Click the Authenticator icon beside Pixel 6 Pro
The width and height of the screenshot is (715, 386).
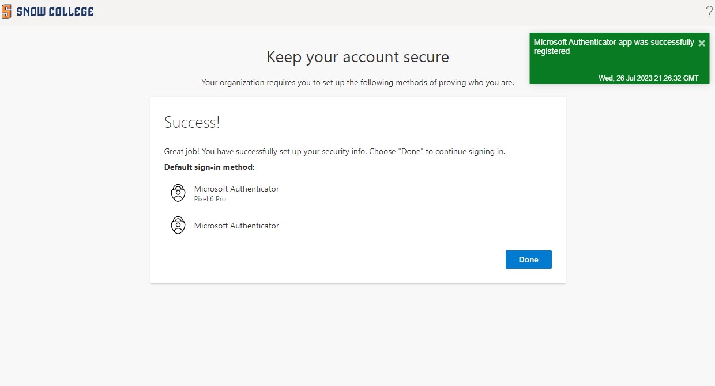[x=178, y=193]
